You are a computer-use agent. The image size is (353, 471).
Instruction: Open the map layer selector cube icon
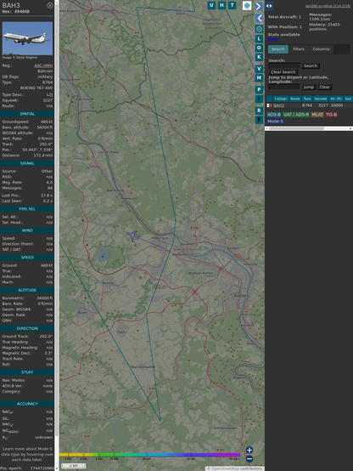[x=247, y=5]
